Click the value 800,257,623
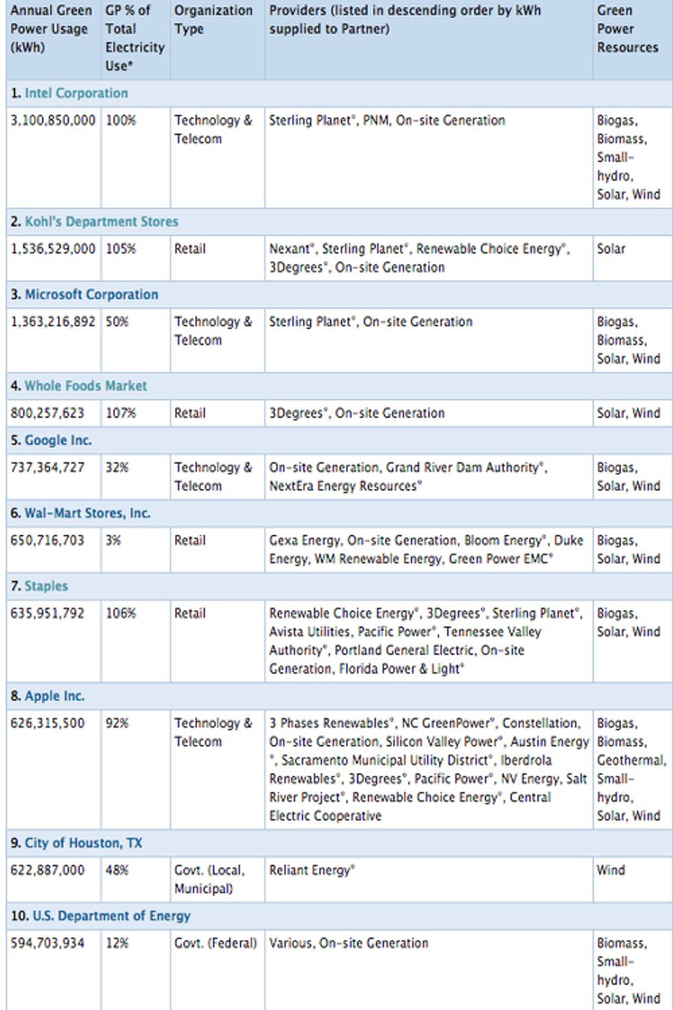The width and height of the screenshot is (673, 1010). tap(47, 413)
